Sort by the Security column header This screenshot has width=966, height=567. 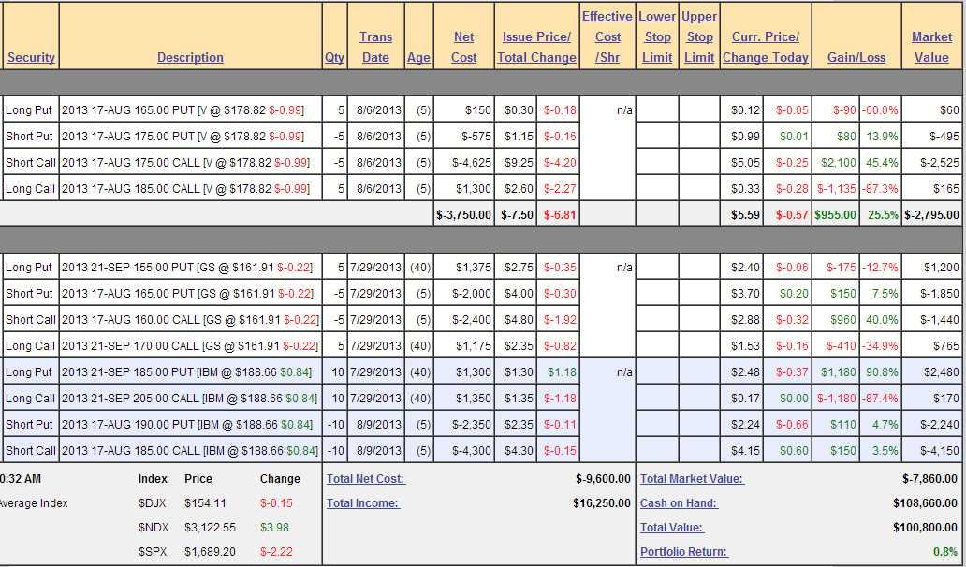(x=31, y=57)
